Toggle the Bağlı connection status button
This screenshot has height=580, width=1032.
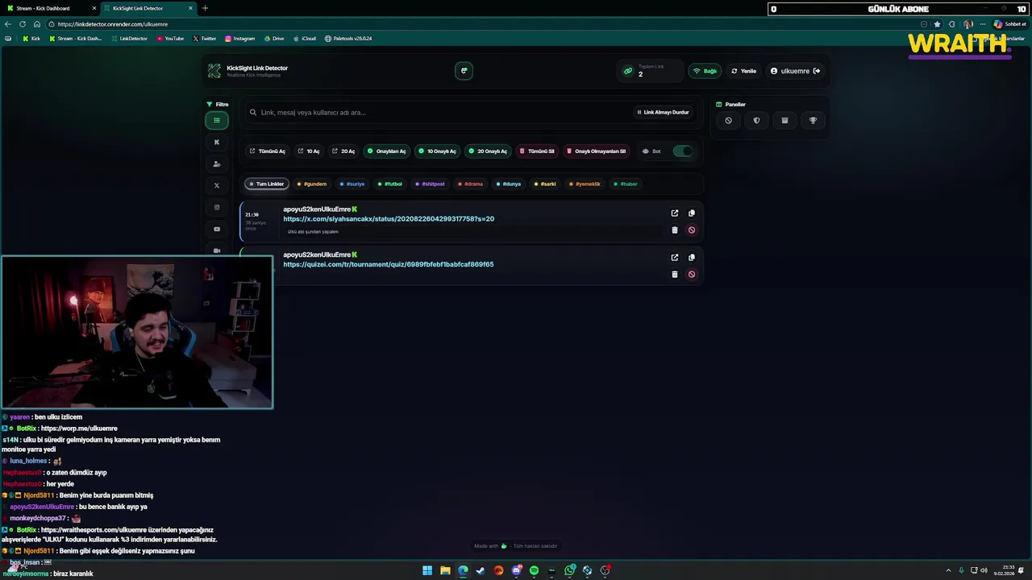pyautogui.click(x=705, y=71)
